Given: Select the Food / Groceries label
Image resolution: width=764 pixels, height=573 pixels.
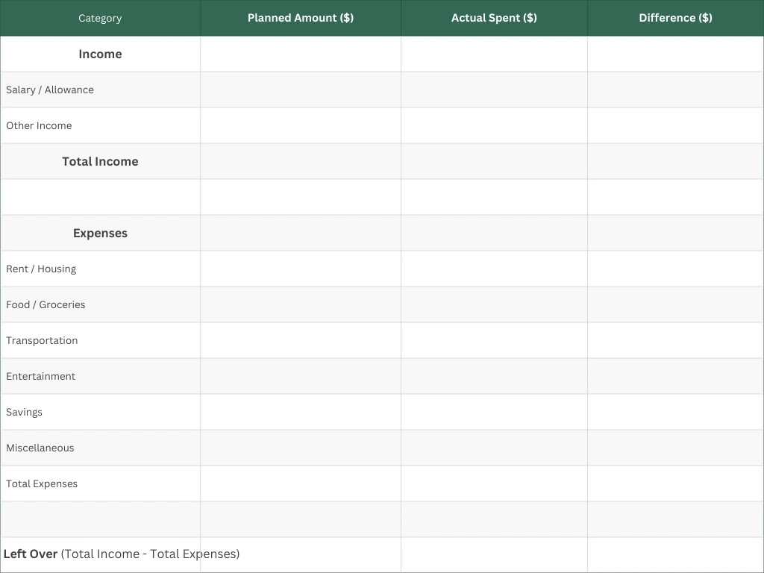Looking at the screenshot, I should tap(46, 304).
